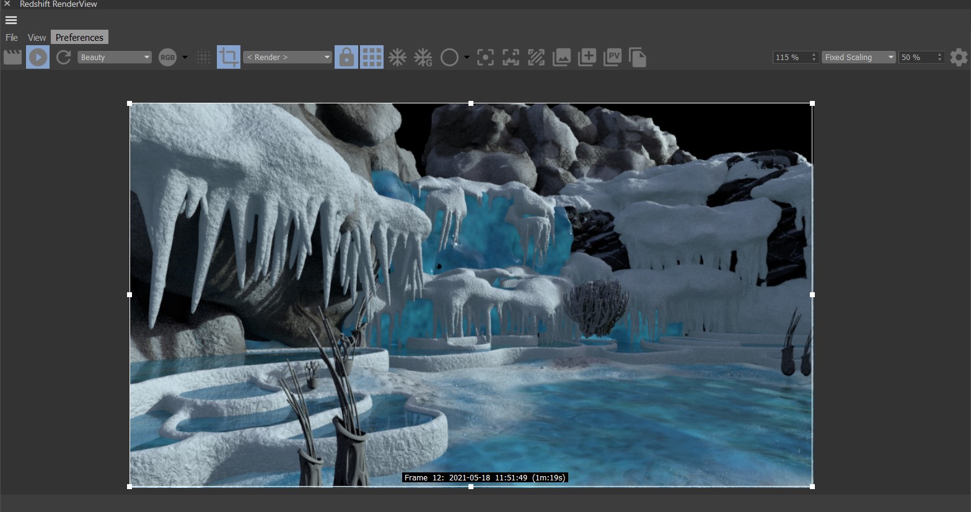
Task: Freeze IPR updates with the snowflake icon
Action: coord(397,56)
